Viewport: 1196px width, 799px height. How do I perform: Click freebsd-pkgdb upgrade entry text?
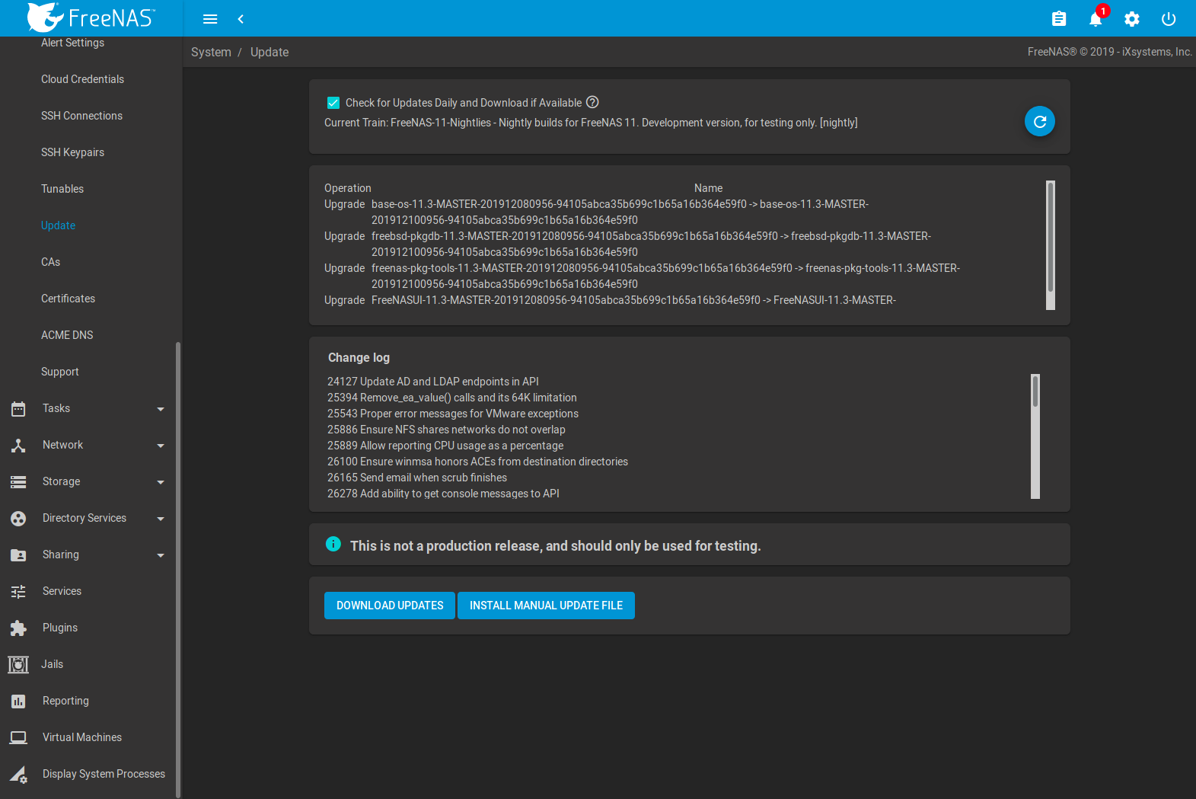651,244
